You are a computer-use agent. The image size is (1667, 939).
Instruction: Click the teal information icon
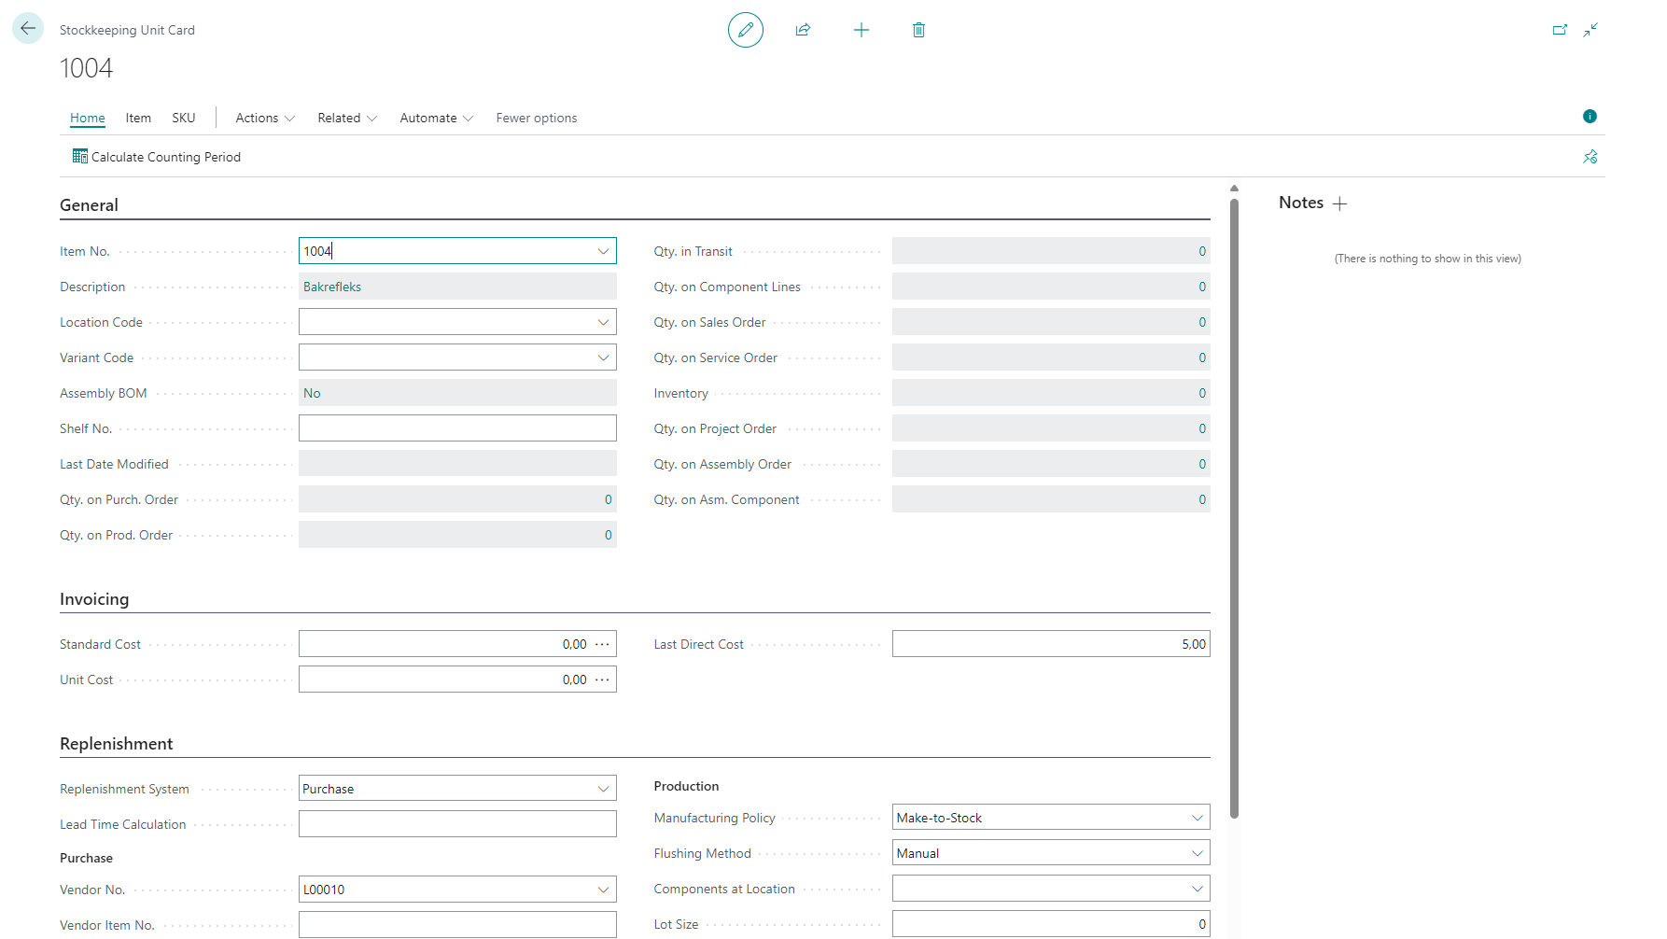(1590, 117)
